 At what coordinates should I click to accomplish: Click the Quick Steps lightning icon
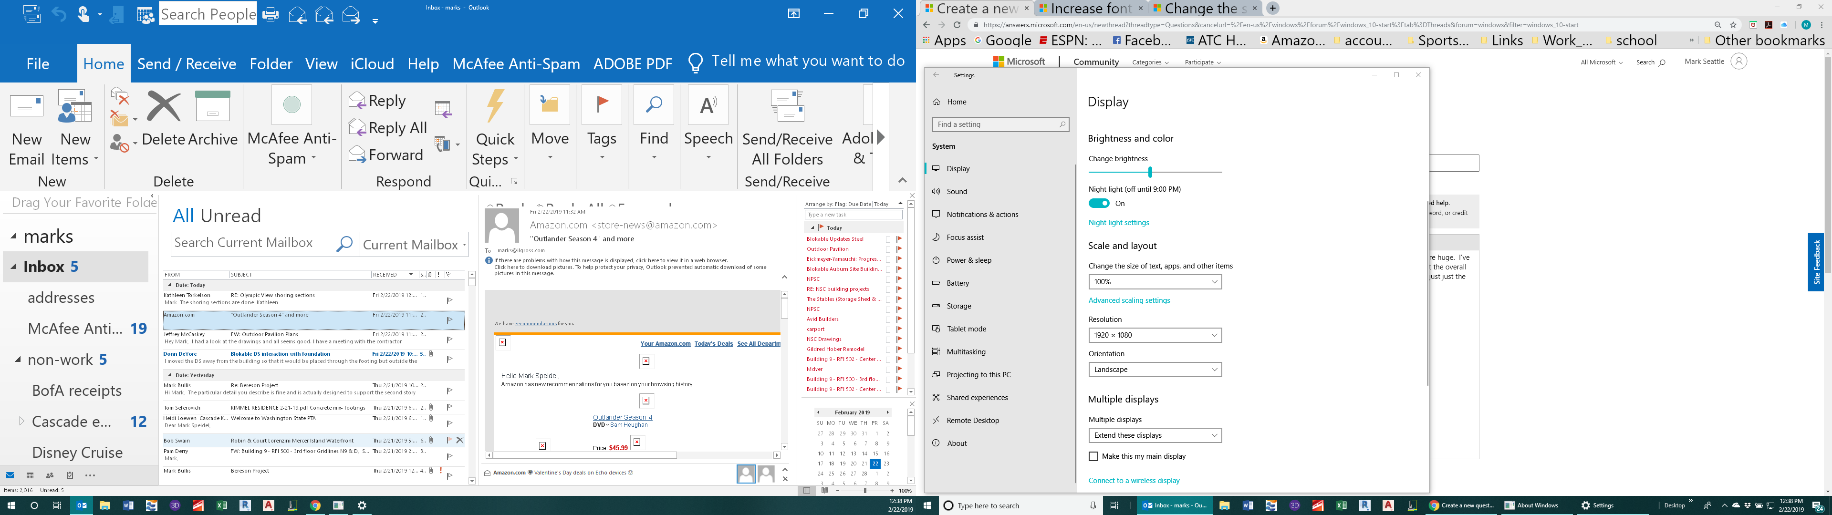pos(495,107)
